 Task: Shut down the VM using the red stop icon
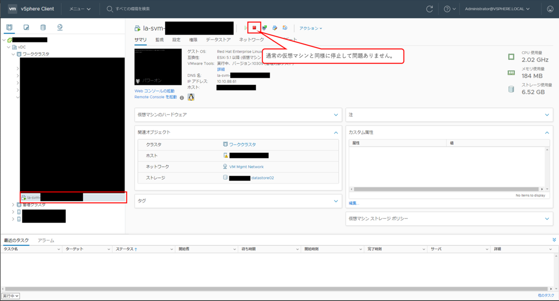point(254,27)
